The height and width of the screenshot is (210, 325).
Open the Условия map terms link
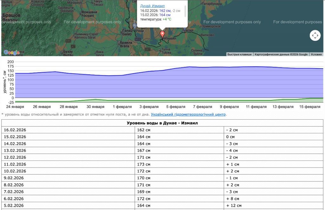point(316,54)
